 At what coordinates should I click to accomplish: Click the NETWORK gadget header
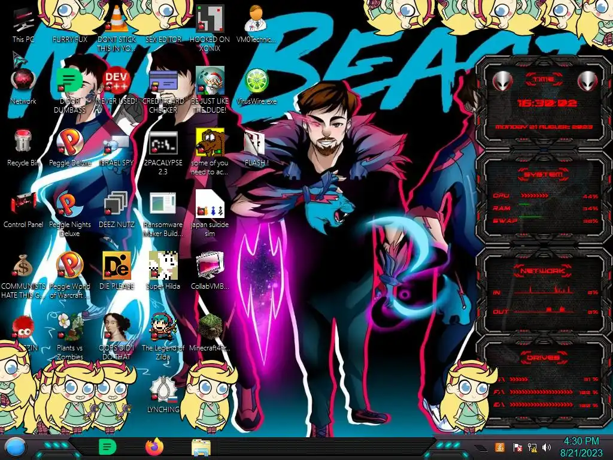coord(544,270)
